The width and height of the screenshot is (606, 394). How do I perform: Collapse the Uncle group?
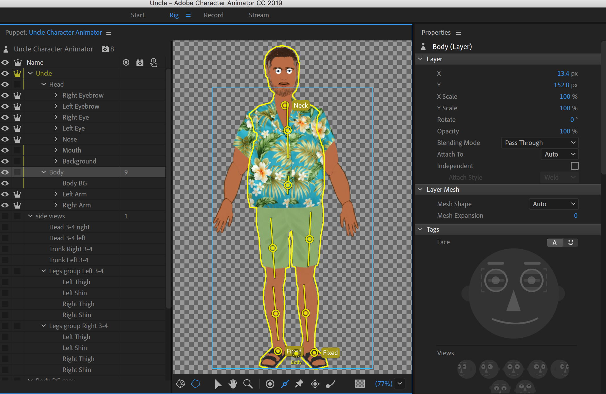click(x=30, y=73)
